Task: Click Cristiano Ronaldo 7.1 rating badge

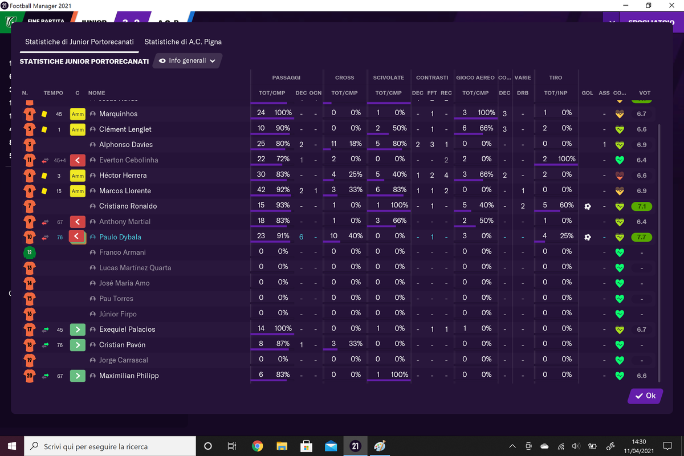Action: coord(642,206)
